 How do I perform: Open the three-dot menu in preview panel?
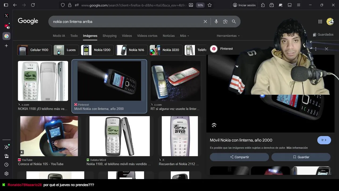pos(316,49)
